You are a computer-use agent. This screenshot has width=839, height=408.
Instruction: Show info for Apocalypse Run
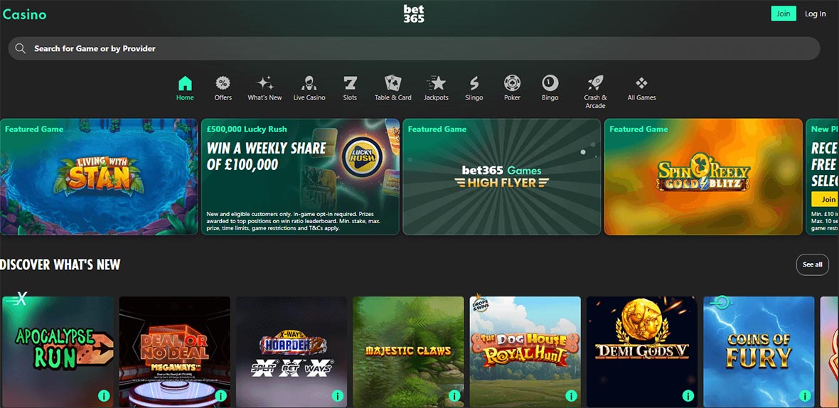(104, 396)
